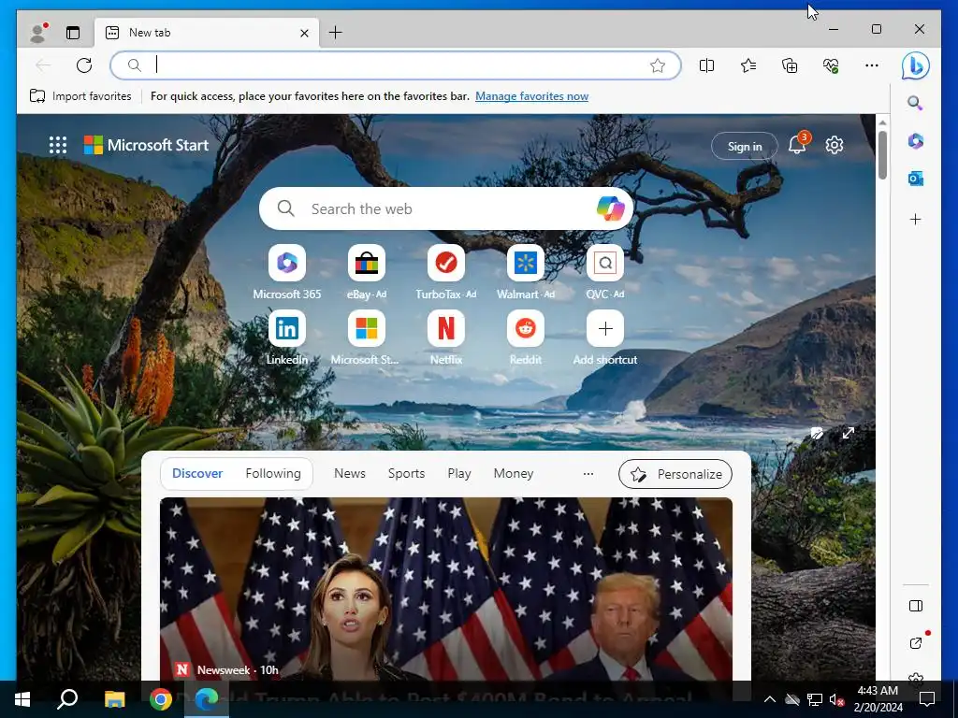The height and width of the screenshot is (718, 958).
Task: Open the Edge profile icon
Action: [37, 33]
